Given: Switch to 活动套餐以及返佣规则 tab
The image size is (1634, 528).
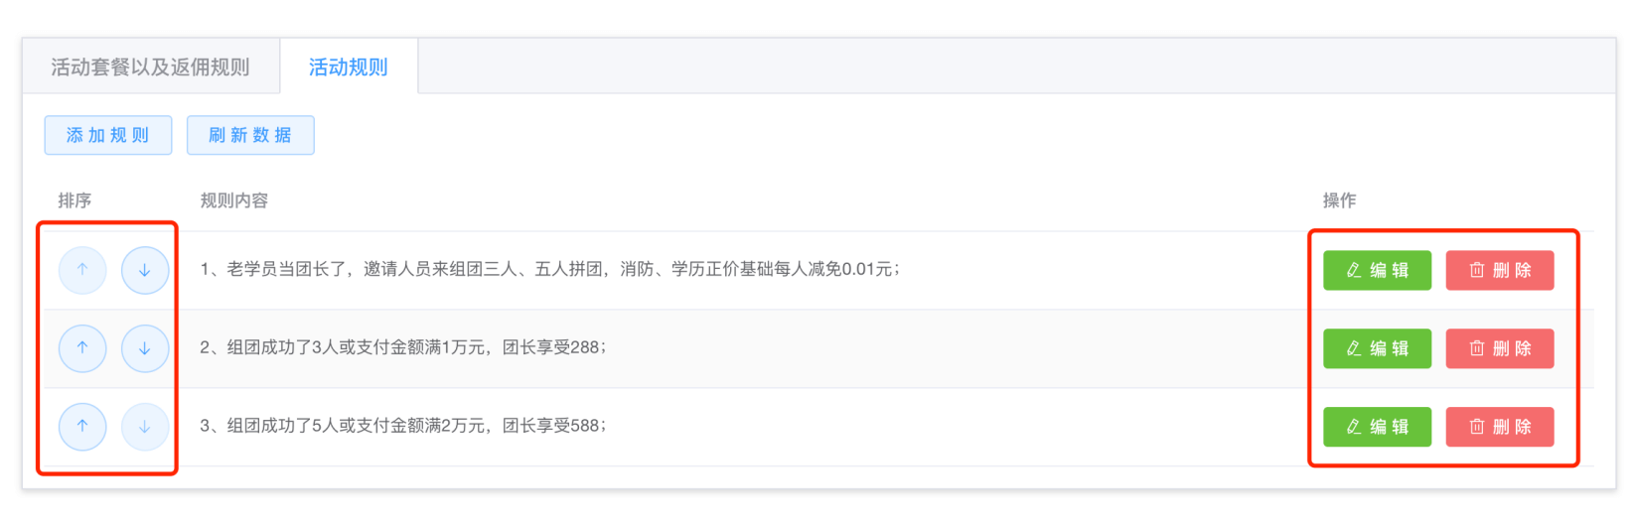Looking at the screenshot, I should [150, 67].
